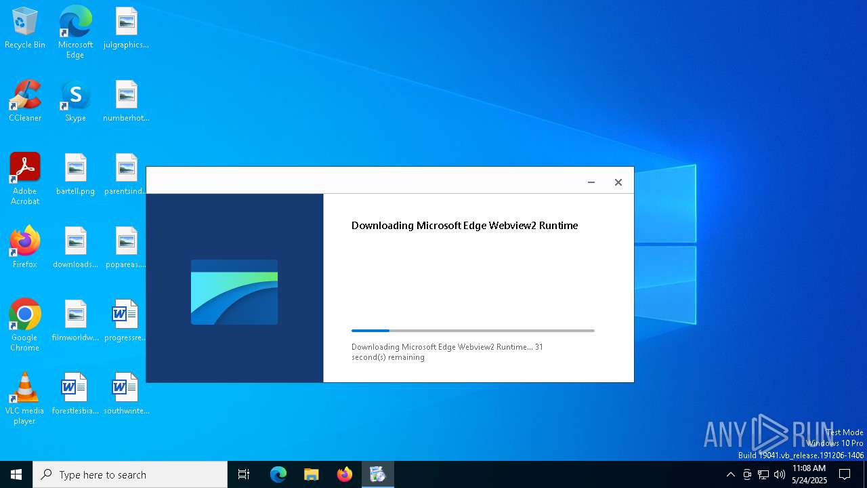Click the Webview2 logo graphic in installer
The image size is (867, 488).
pyautogui.click(x=234, y=292)
